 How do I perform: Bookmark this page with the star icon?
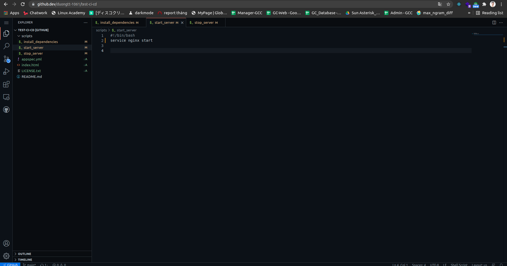point(448,4)
